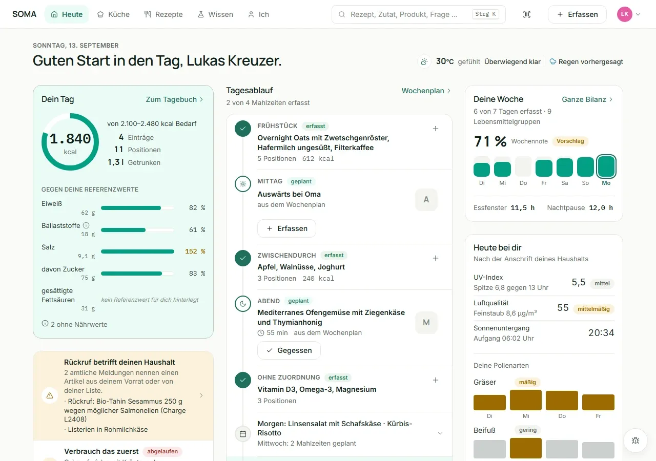Click the plus icon on Zwischendurch entry

click(x=436, y=258)
